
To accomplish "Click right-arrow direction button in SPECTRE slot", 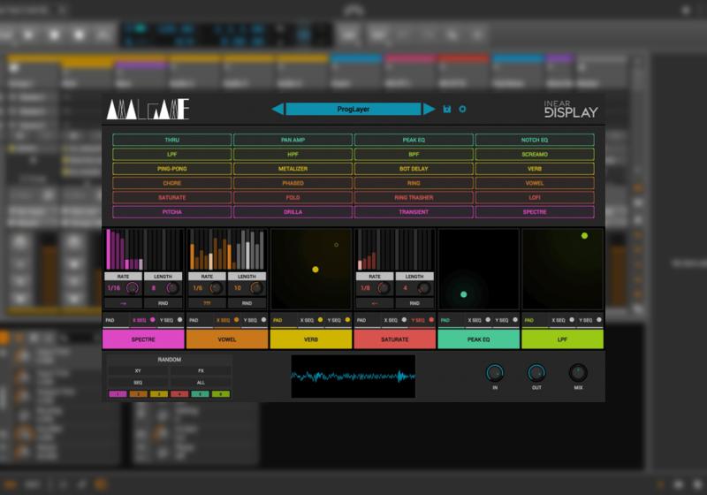I will (x=123, y=302).
